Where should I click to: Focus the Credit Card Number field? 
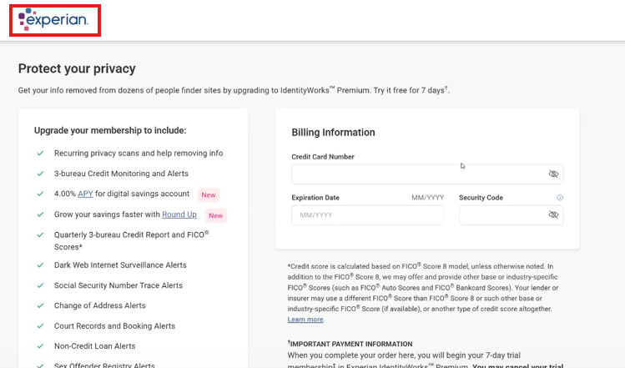pos(427,174)
